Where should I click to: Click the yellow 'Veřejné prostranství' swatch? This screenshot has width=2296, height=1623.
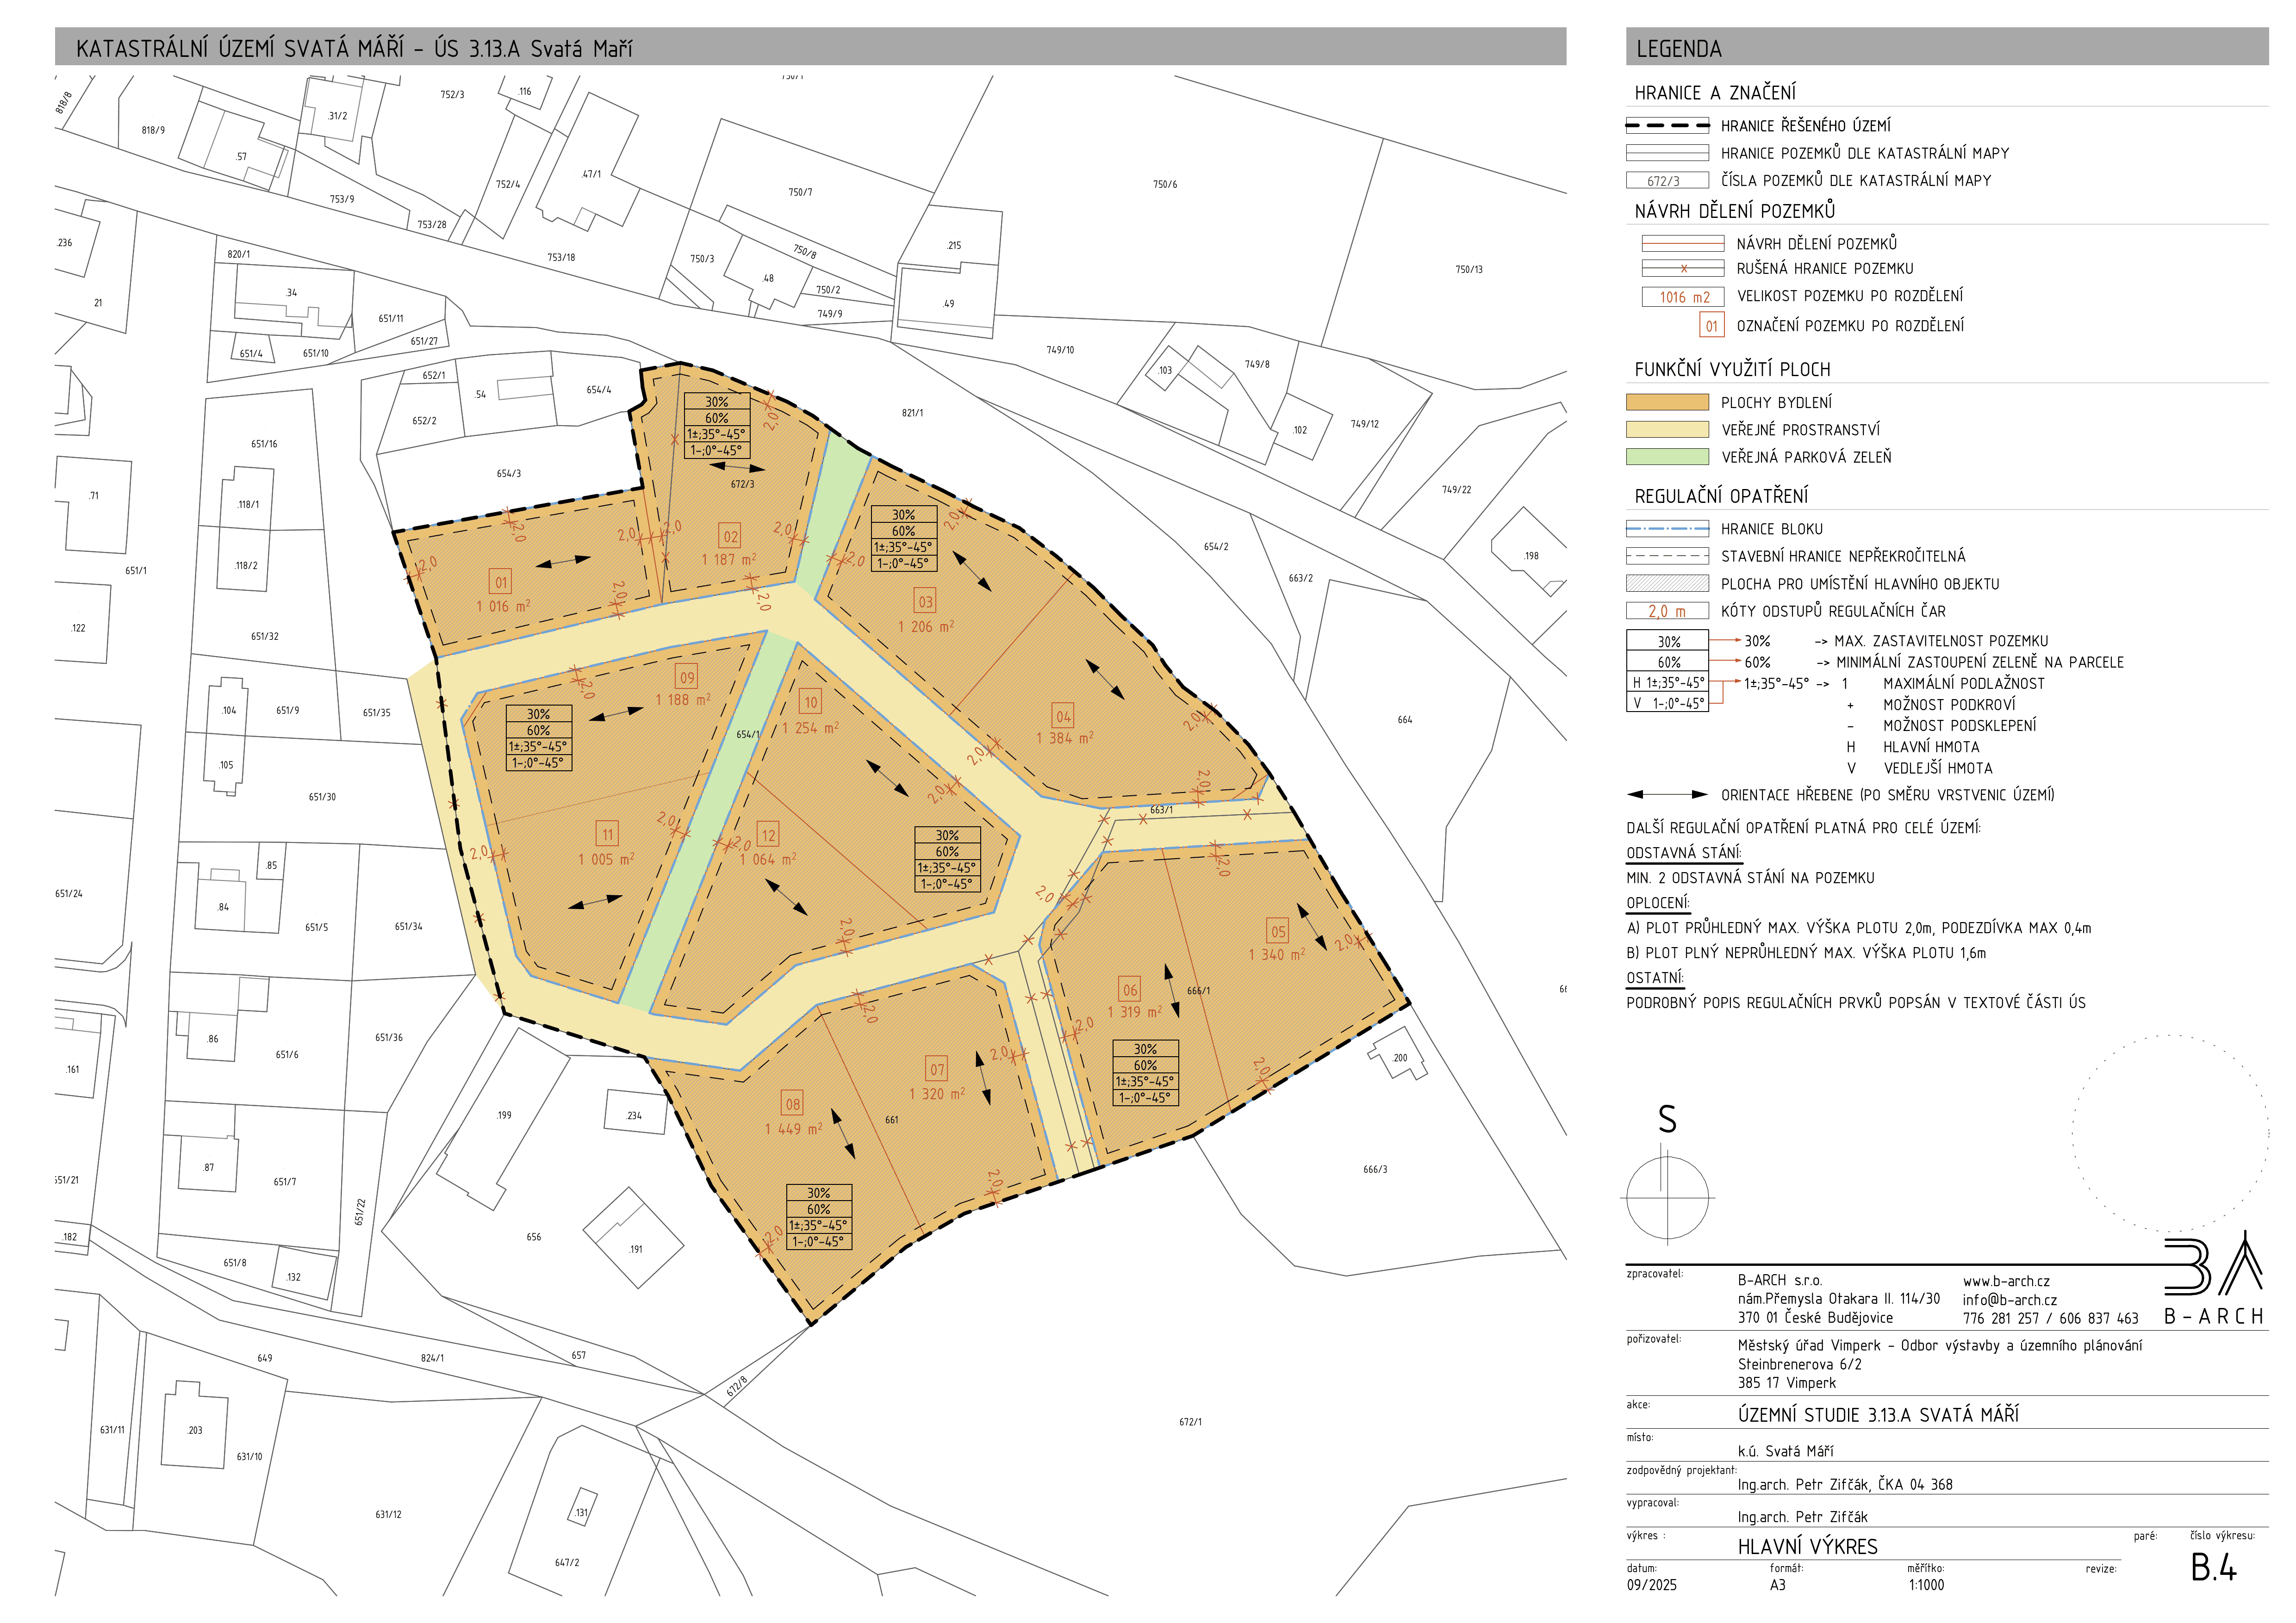[1667, 430]
